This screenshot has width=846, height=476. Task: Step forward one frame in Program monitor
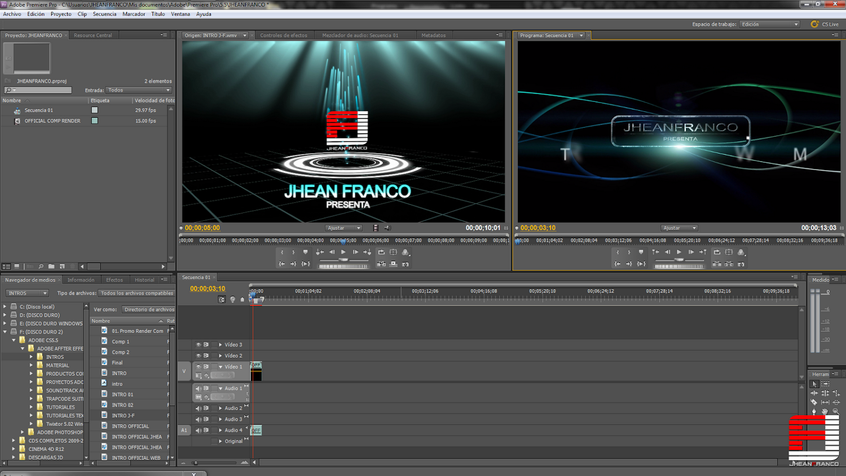tap(691, 252)
